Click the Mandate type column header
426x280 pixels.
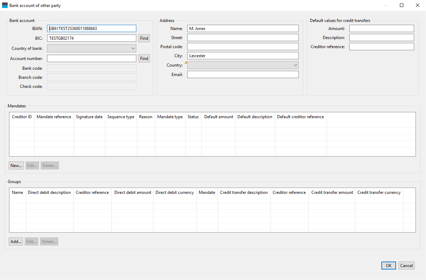170,117
